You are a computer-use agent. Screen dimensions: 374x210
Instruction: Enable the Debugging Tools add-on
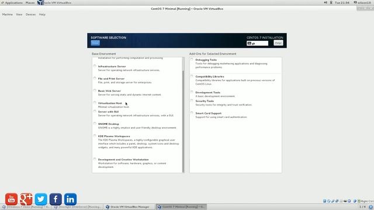coord(192,60)
